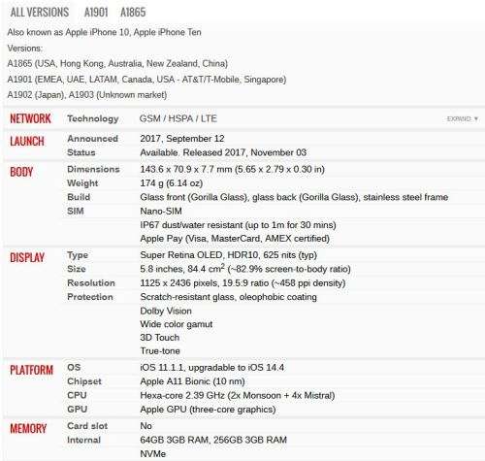Click the 'Nano-SIM' value
This screenshot has height=461, width=485.
(161, 211)
